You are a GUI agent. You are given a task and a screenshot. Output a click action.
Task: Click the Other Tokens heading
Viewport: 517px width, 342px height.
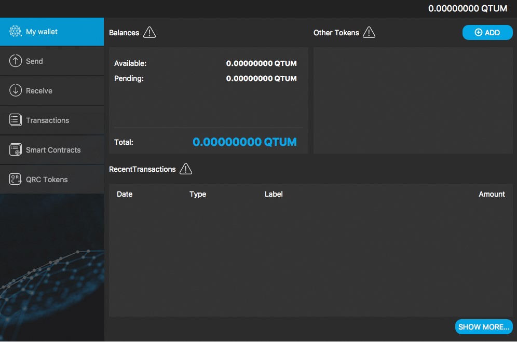(x=336, y=33)
